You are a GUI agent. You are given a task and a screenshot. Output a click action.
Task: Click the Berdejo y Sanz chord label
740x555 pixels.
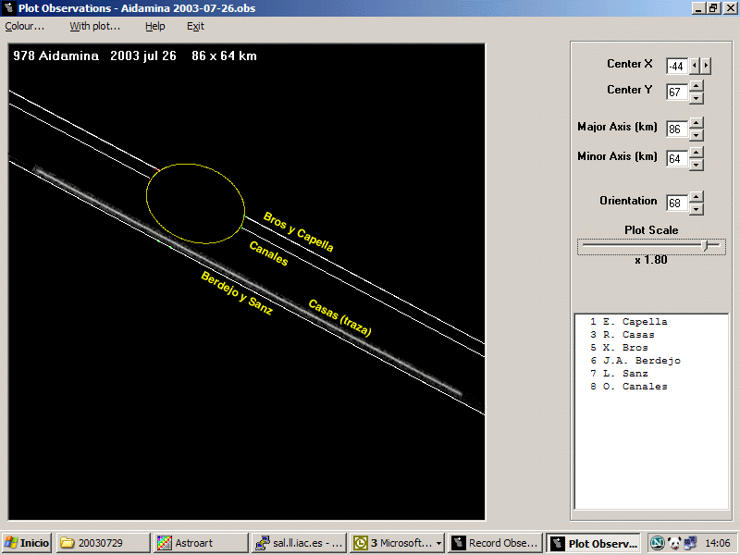[x=237, y=293]
